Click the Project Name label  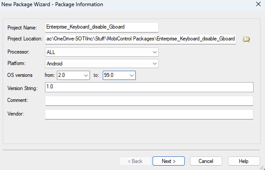coord(22,28)
